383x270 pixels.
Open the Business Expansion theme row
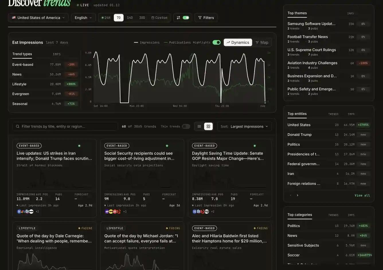pos(329,78)
